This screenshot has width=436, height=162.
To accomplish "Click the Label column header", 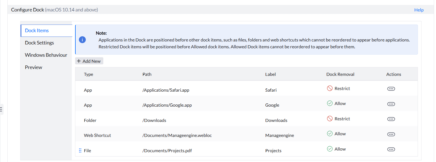I will coord(270,74).
